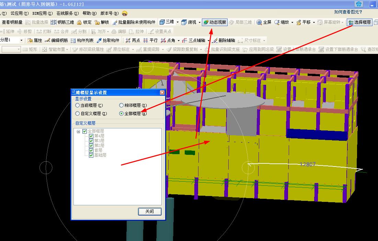Click 删除辅轴 delete aux axis
The width and height of the screenshot is (378, 241).
[x=224, y=40]
